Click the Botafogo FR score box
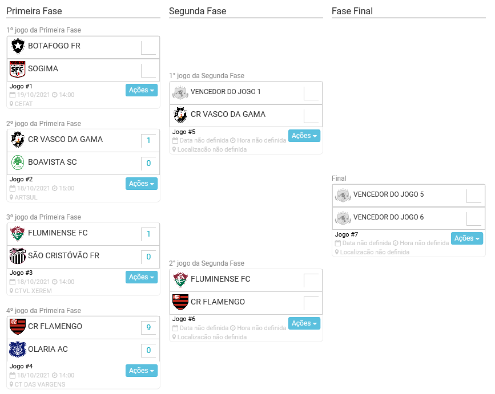Screen dimensions: 495x394 [x=148, y=47]
